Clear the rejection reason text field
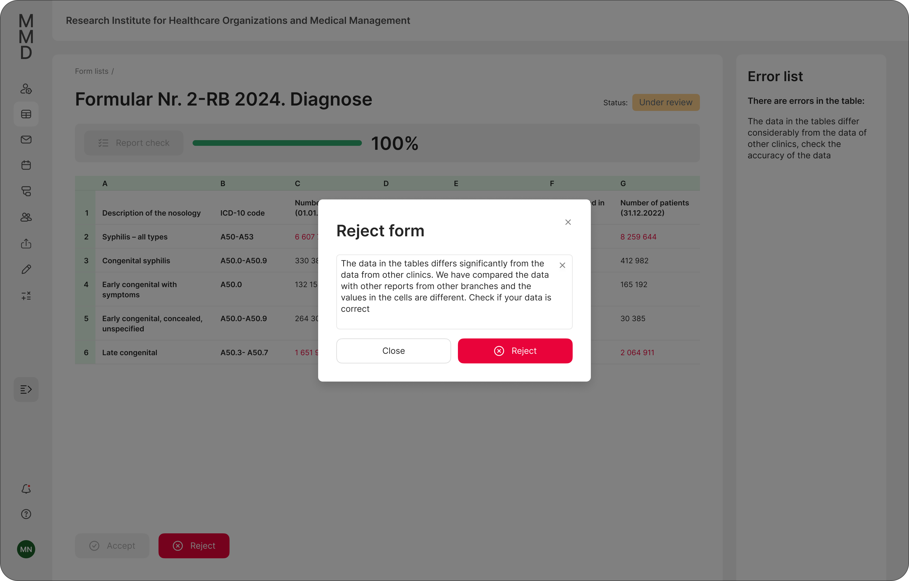Screen dimensions: 909x581 tap(562, 265)
